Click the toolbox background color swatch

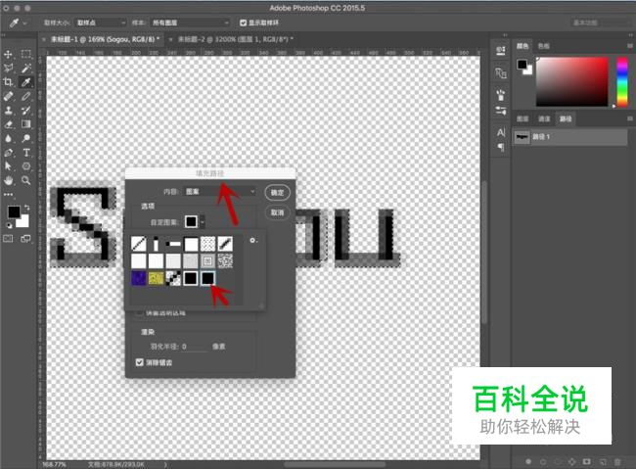(23, 221)
